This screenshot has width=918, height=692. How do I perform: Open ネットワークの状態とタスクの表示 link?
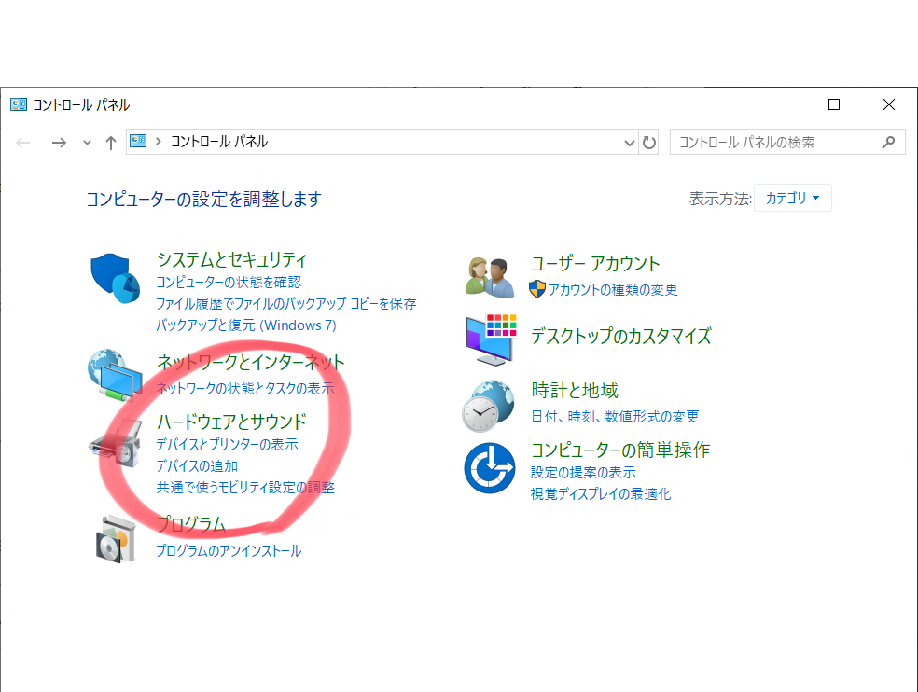click(244, 389)
